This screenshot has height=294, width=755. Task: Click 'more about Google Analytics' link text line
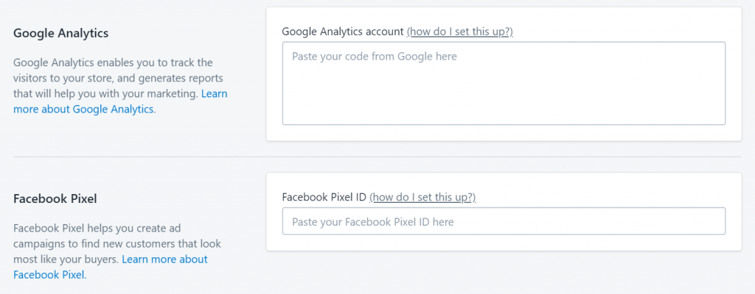pyautogui.click(x=83, y=109)
